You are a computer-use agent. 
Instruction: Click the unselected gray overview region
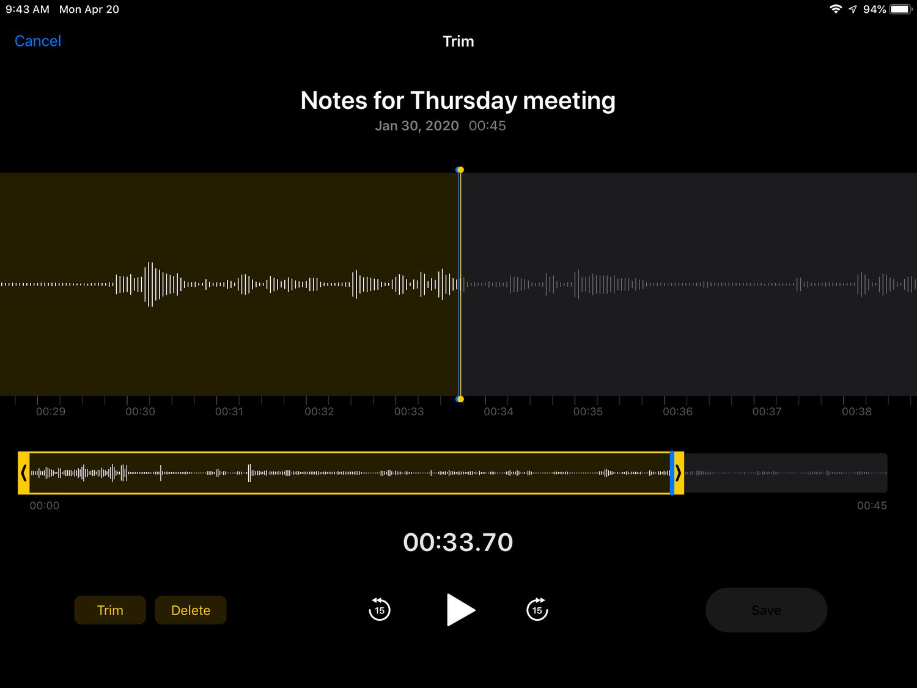(786, 473)
